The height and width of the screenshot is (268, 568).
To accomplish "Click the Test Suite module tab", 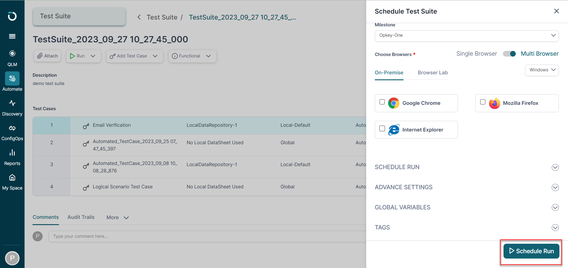I will [79, 16].
